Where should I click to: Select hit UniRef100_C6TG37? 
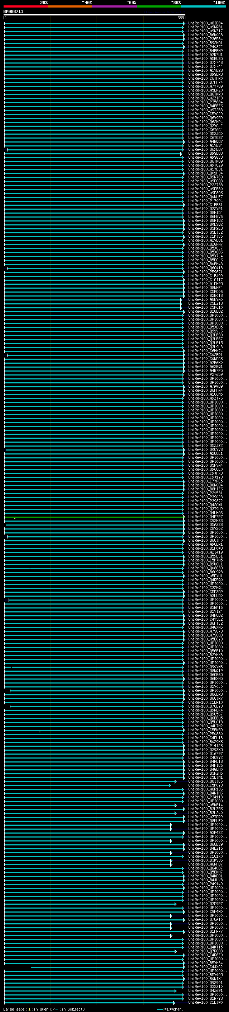[x=205, y=137]
